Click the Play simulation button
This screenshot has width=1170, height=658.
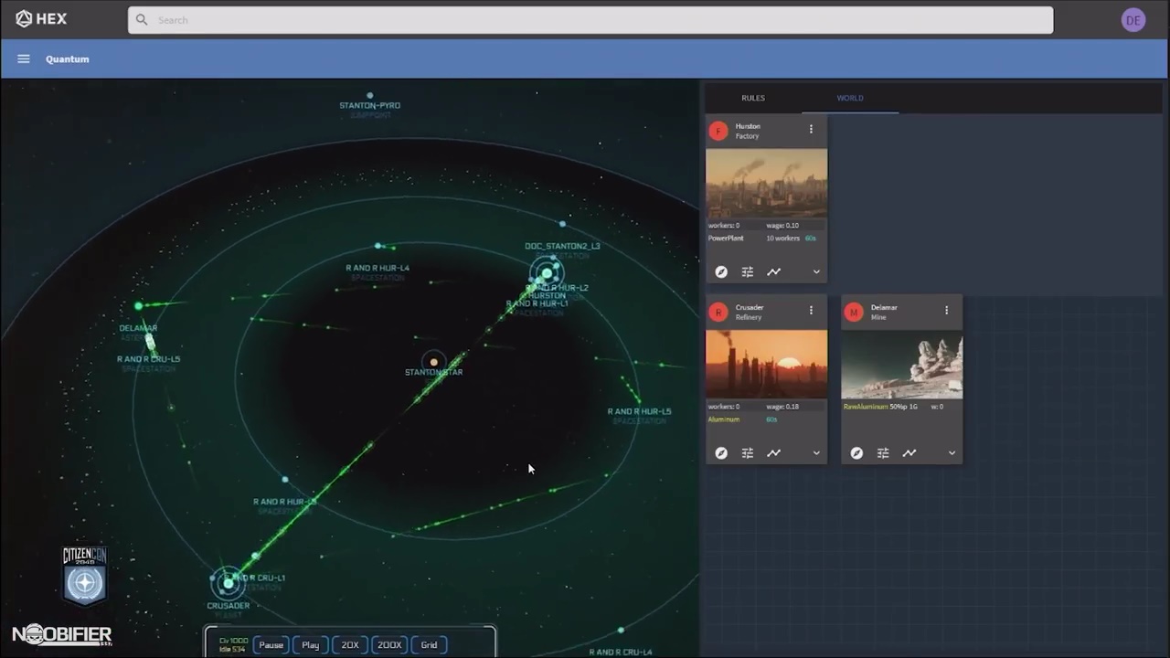(311, 644)
